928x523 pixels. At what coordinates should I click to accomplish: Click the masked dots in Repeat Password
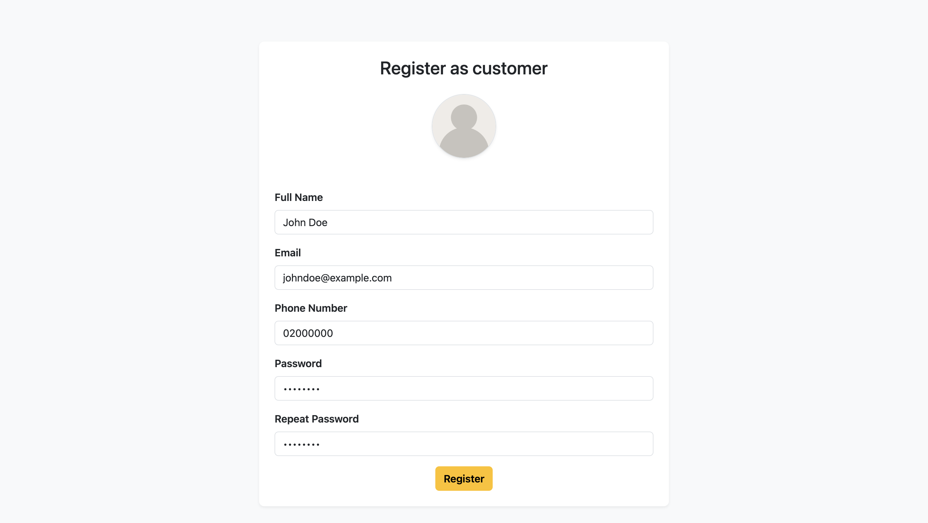click(302, 444)
